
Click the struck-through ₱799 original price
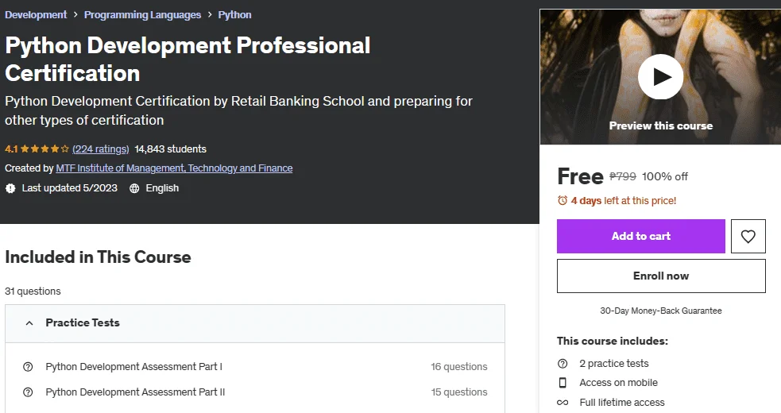[x=623, y=176]
